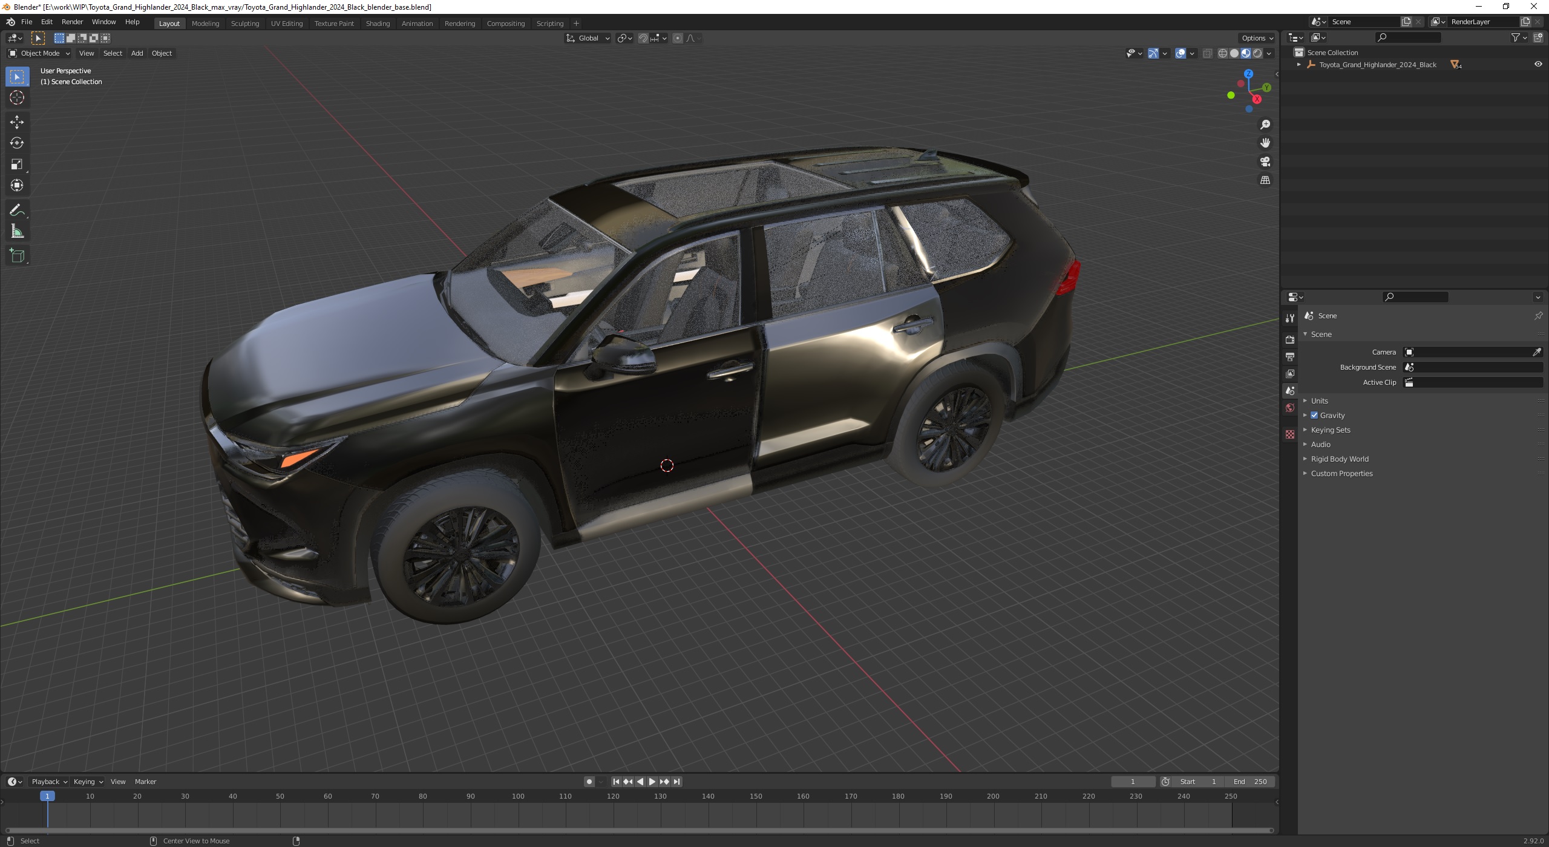The height and width of the screenshot is (847, 1549).
Task: Switch to material preview shading
Action: pyautogui.click(x=1246, y=53)
